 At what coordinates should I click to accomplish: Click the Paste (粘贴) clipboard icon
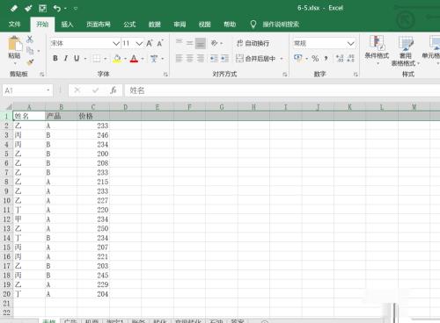[x=15, y=44]
